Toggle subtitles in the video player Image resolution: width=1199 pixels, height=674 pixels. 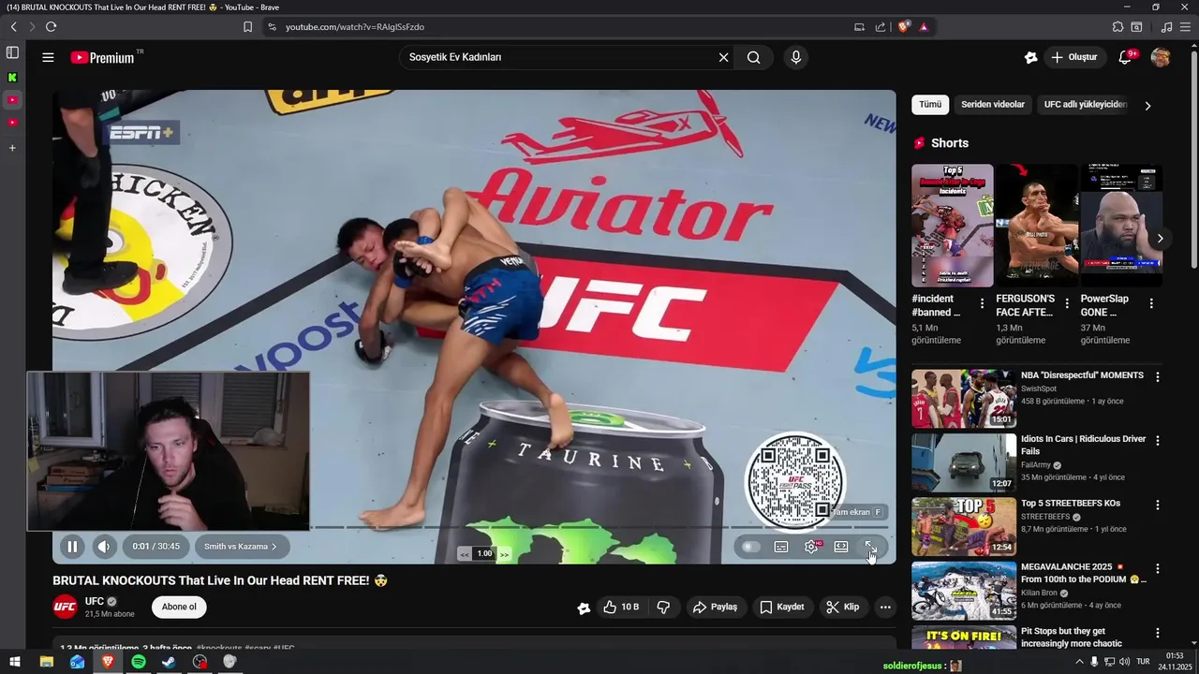781,547
